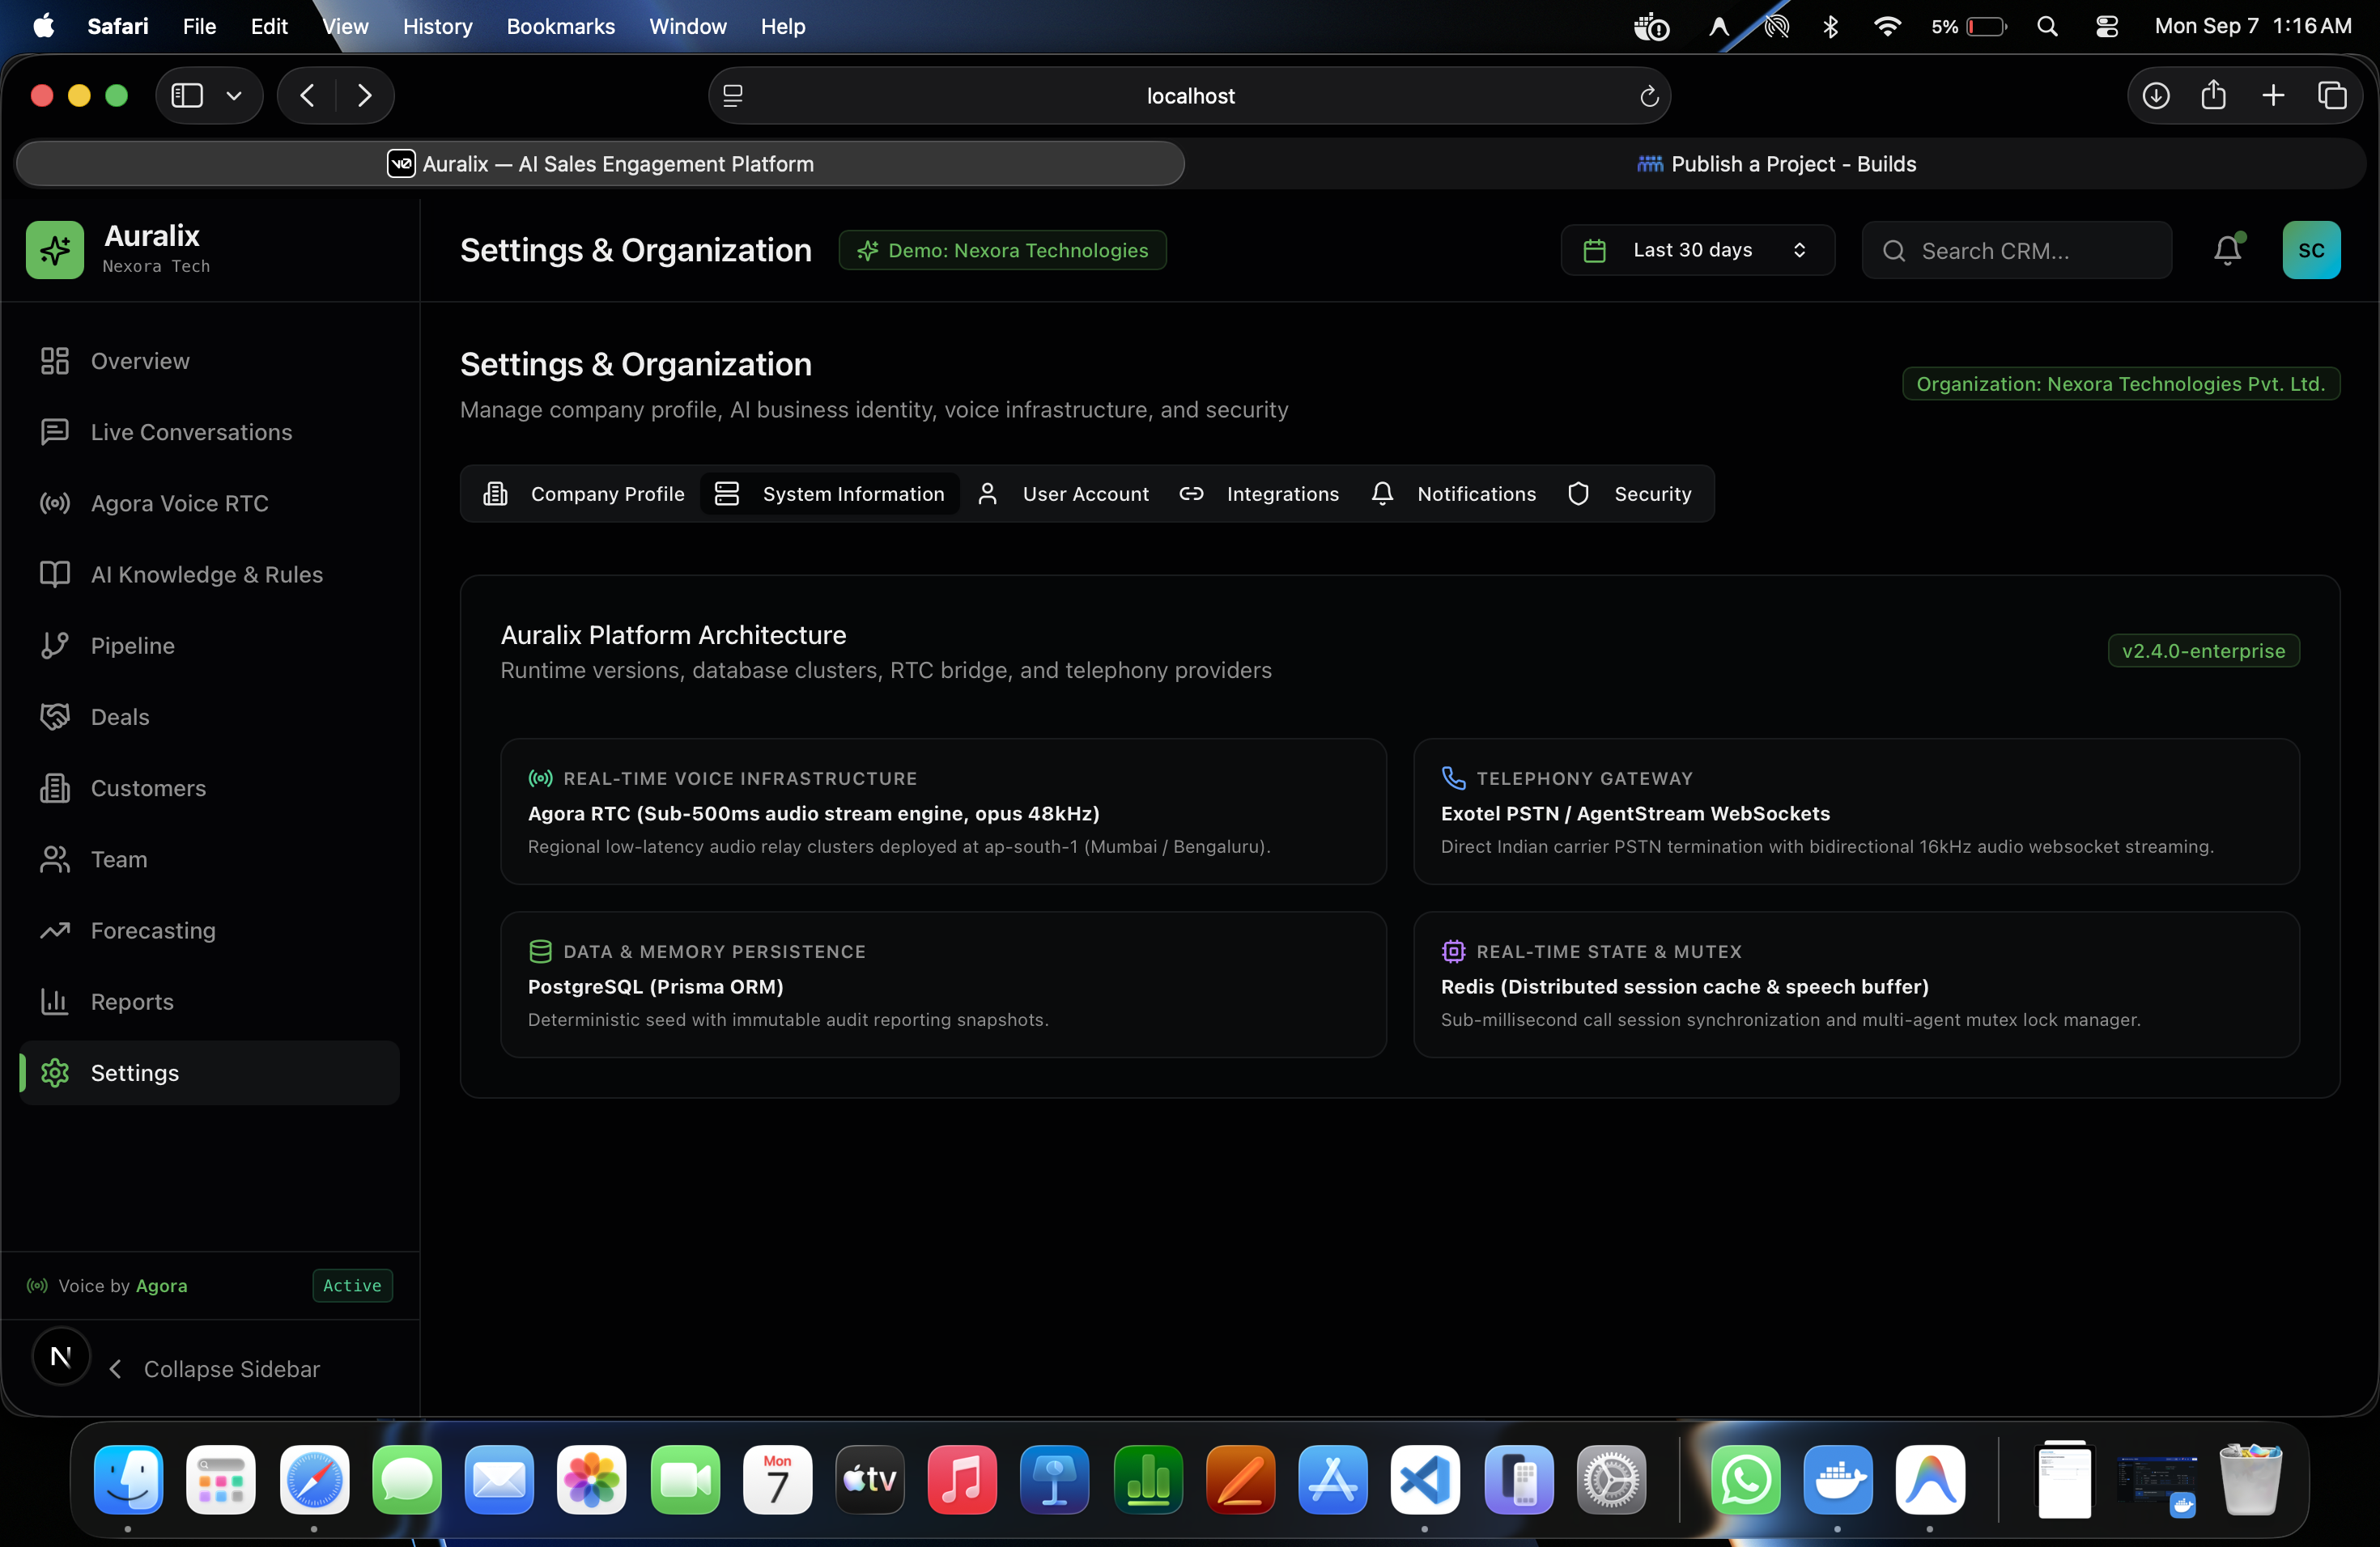Click the Auralix sparkle logo
Screen dimensions: 2380x1547
(55, 250)
